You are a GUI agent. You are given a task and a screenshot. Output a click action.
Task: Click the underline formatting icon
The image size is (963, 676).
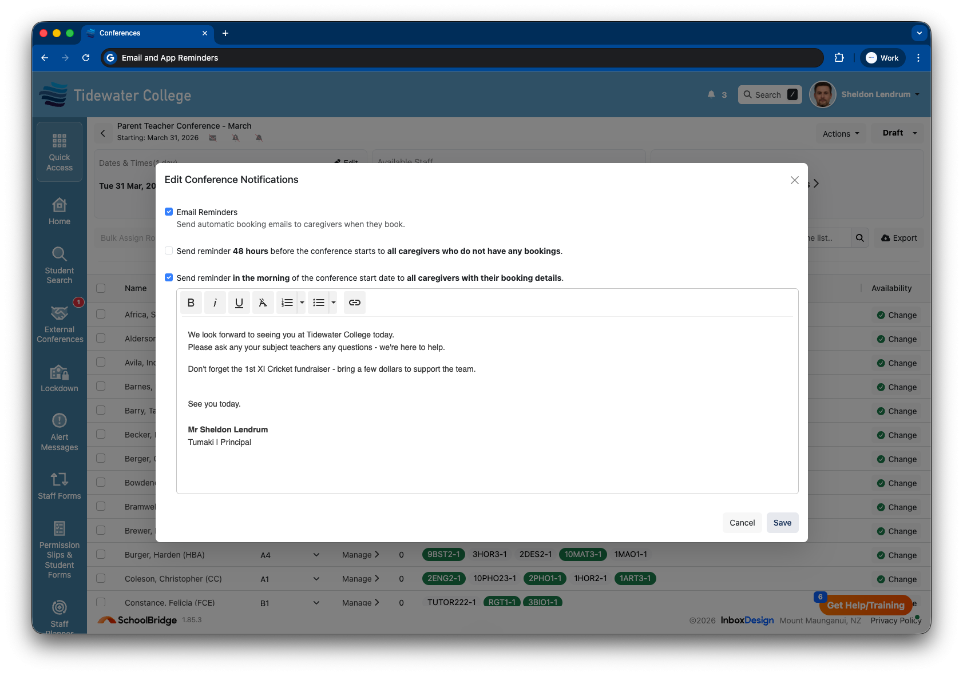(239, 303)
